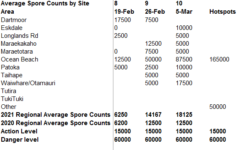Select the 26-Feb date header
Screen dimensions: 243x150
(155, 12)
